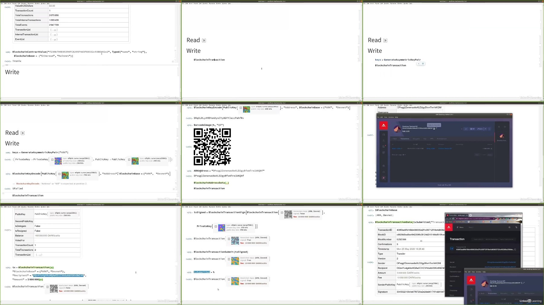Click the Transfer value in the Type row
The height and width of the screenshot is (305, 544).
[x=401, y=254]
